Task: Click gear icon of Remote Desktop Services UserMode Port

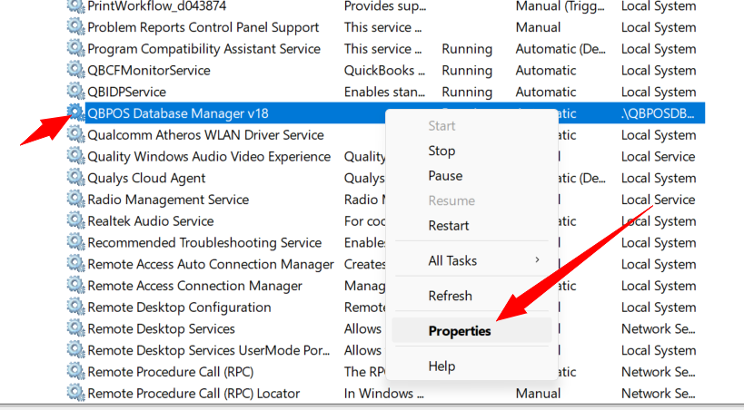Action: tap(75, 350)
